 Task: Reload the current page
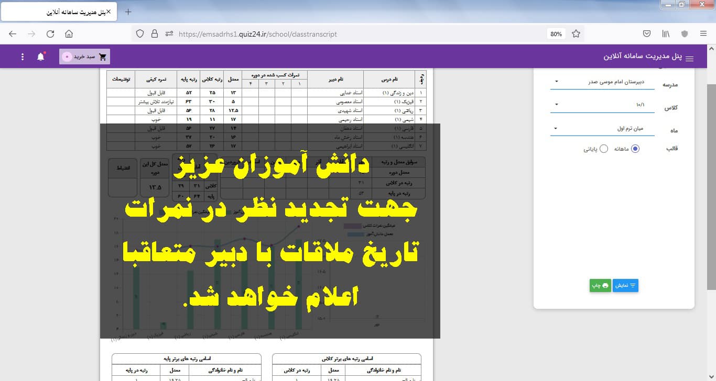50,33
